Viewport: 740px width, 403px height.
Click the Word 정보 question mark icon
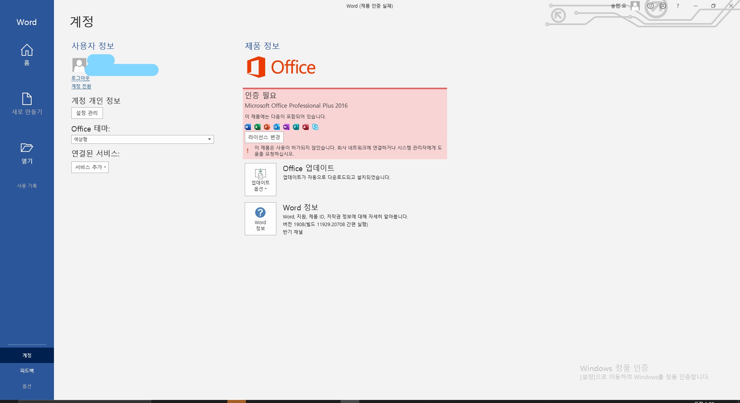[x=260, y=213]
